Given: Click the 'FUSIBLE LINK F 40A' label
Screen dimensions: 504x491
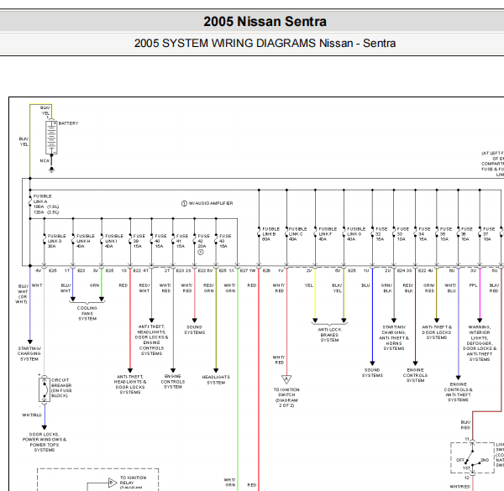Looking at the screenshot, I should click(x=328, y=234).
